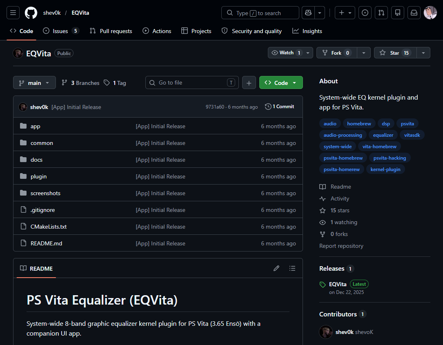Open the app folder
This screenshot has height=345, width=443.
(35, 126)
